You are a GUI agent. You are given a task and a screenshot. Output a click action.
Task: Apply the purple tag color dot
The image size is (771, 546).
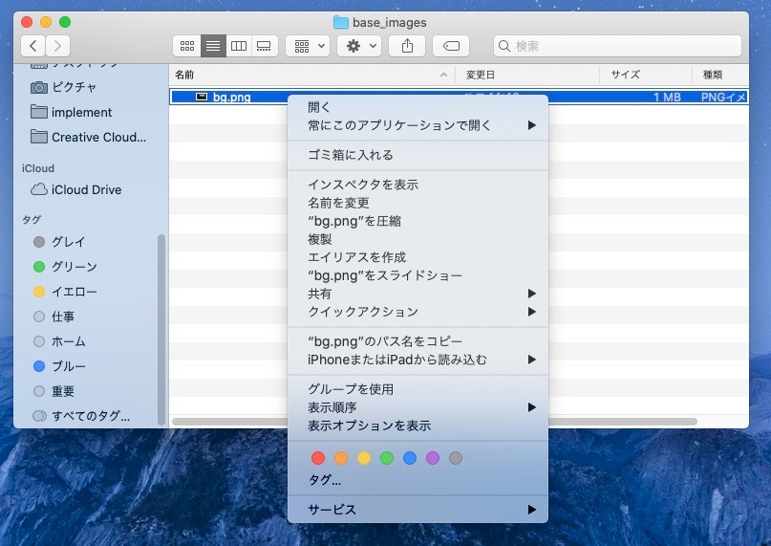[433, 458]
